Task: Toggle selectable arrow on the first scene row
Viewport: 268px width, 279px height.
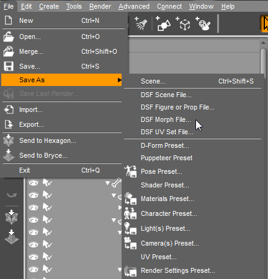Action: pos(47,182)
